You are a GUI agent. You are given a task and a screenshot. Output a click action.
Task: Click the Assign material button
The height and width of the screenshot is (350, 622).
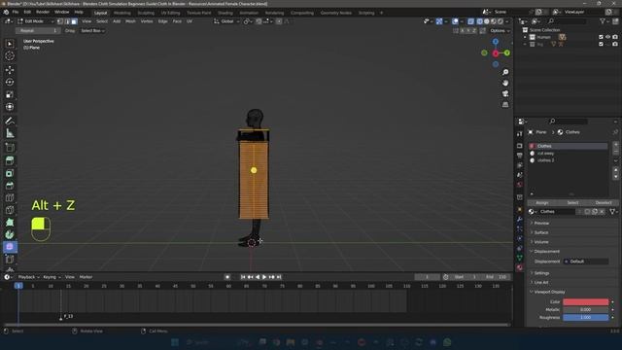pos(542,203)
